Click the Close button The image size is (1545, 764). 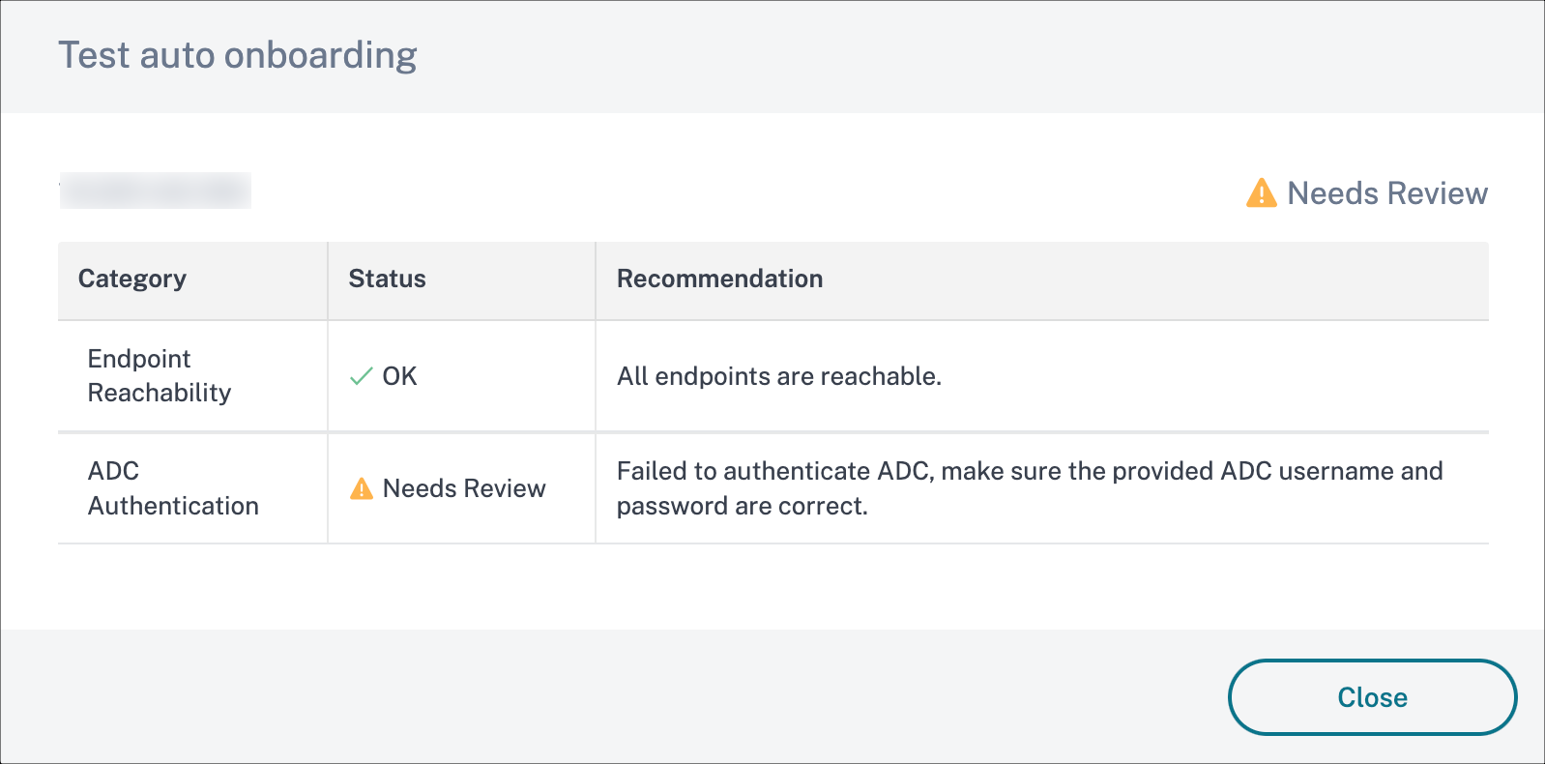pos(1371,697)
